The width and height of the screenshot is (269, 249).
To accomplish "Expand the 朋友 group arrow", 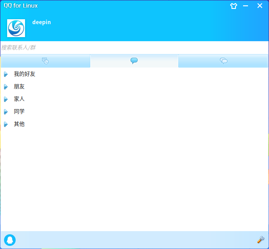I will pos(6,87).
